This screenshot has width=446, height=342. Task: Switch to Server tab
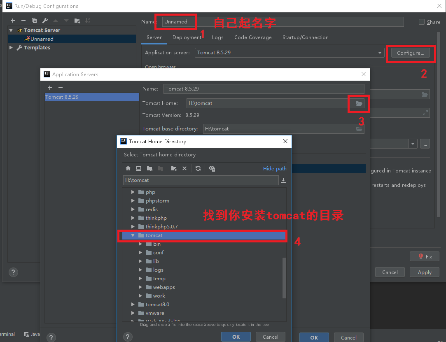tap(154, 37)
